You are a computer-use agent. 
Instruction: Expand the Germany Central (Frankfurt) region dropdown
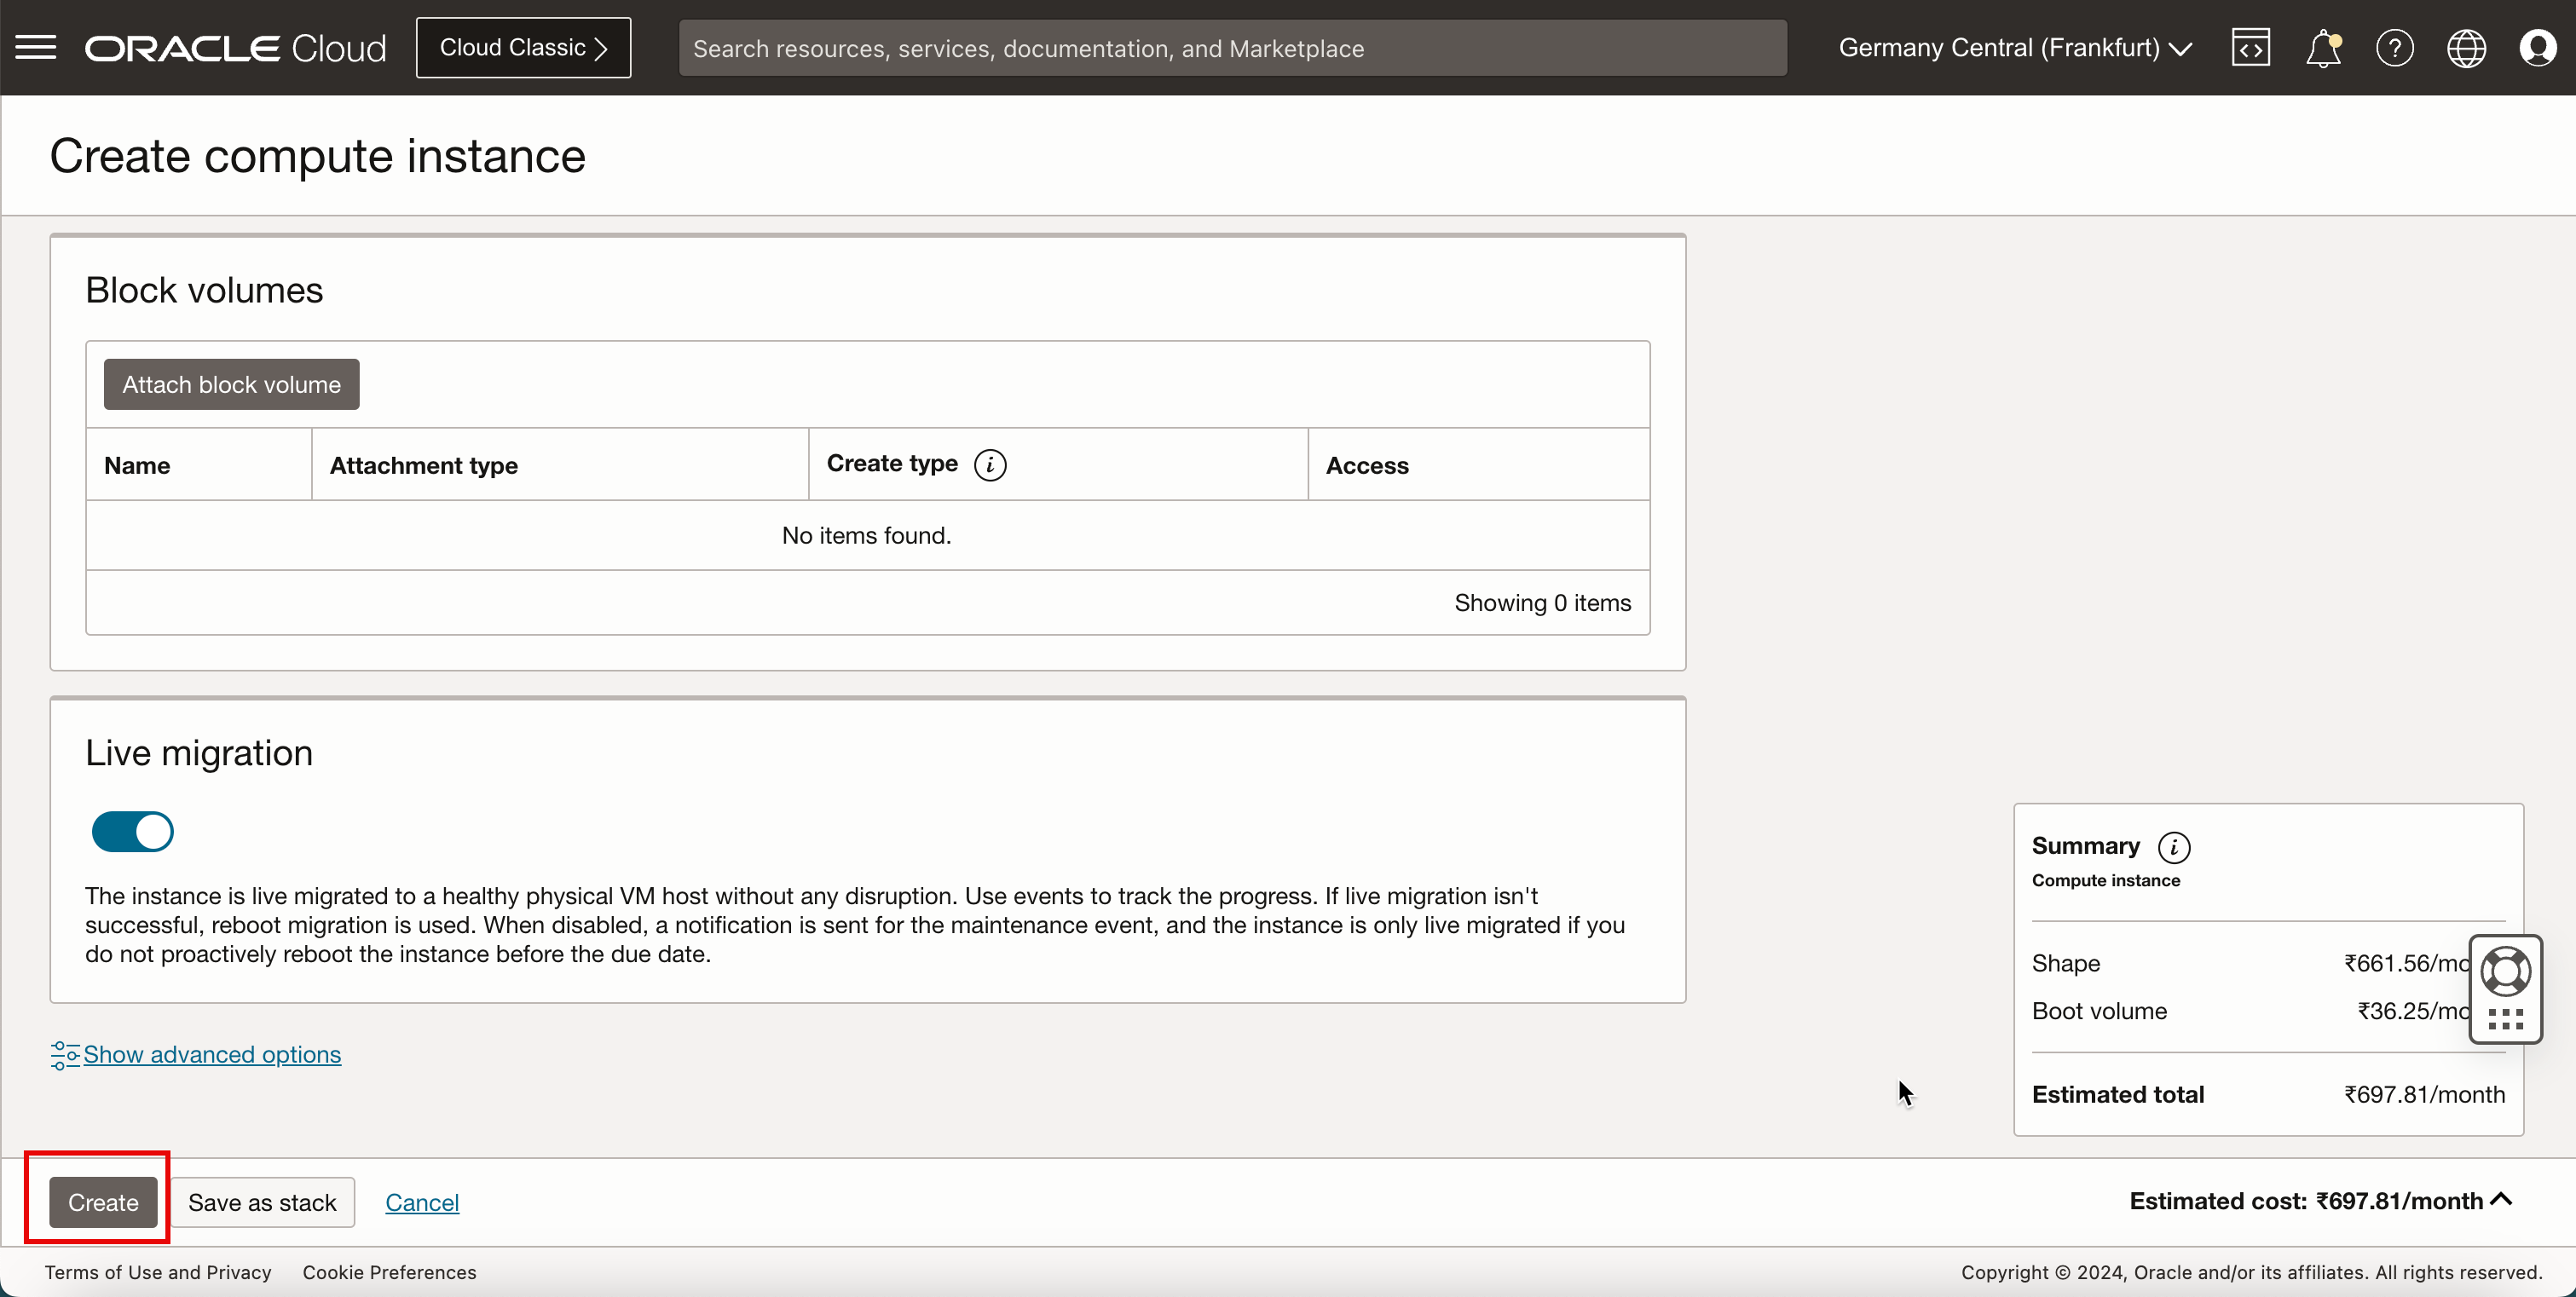tap(2015, 48)
